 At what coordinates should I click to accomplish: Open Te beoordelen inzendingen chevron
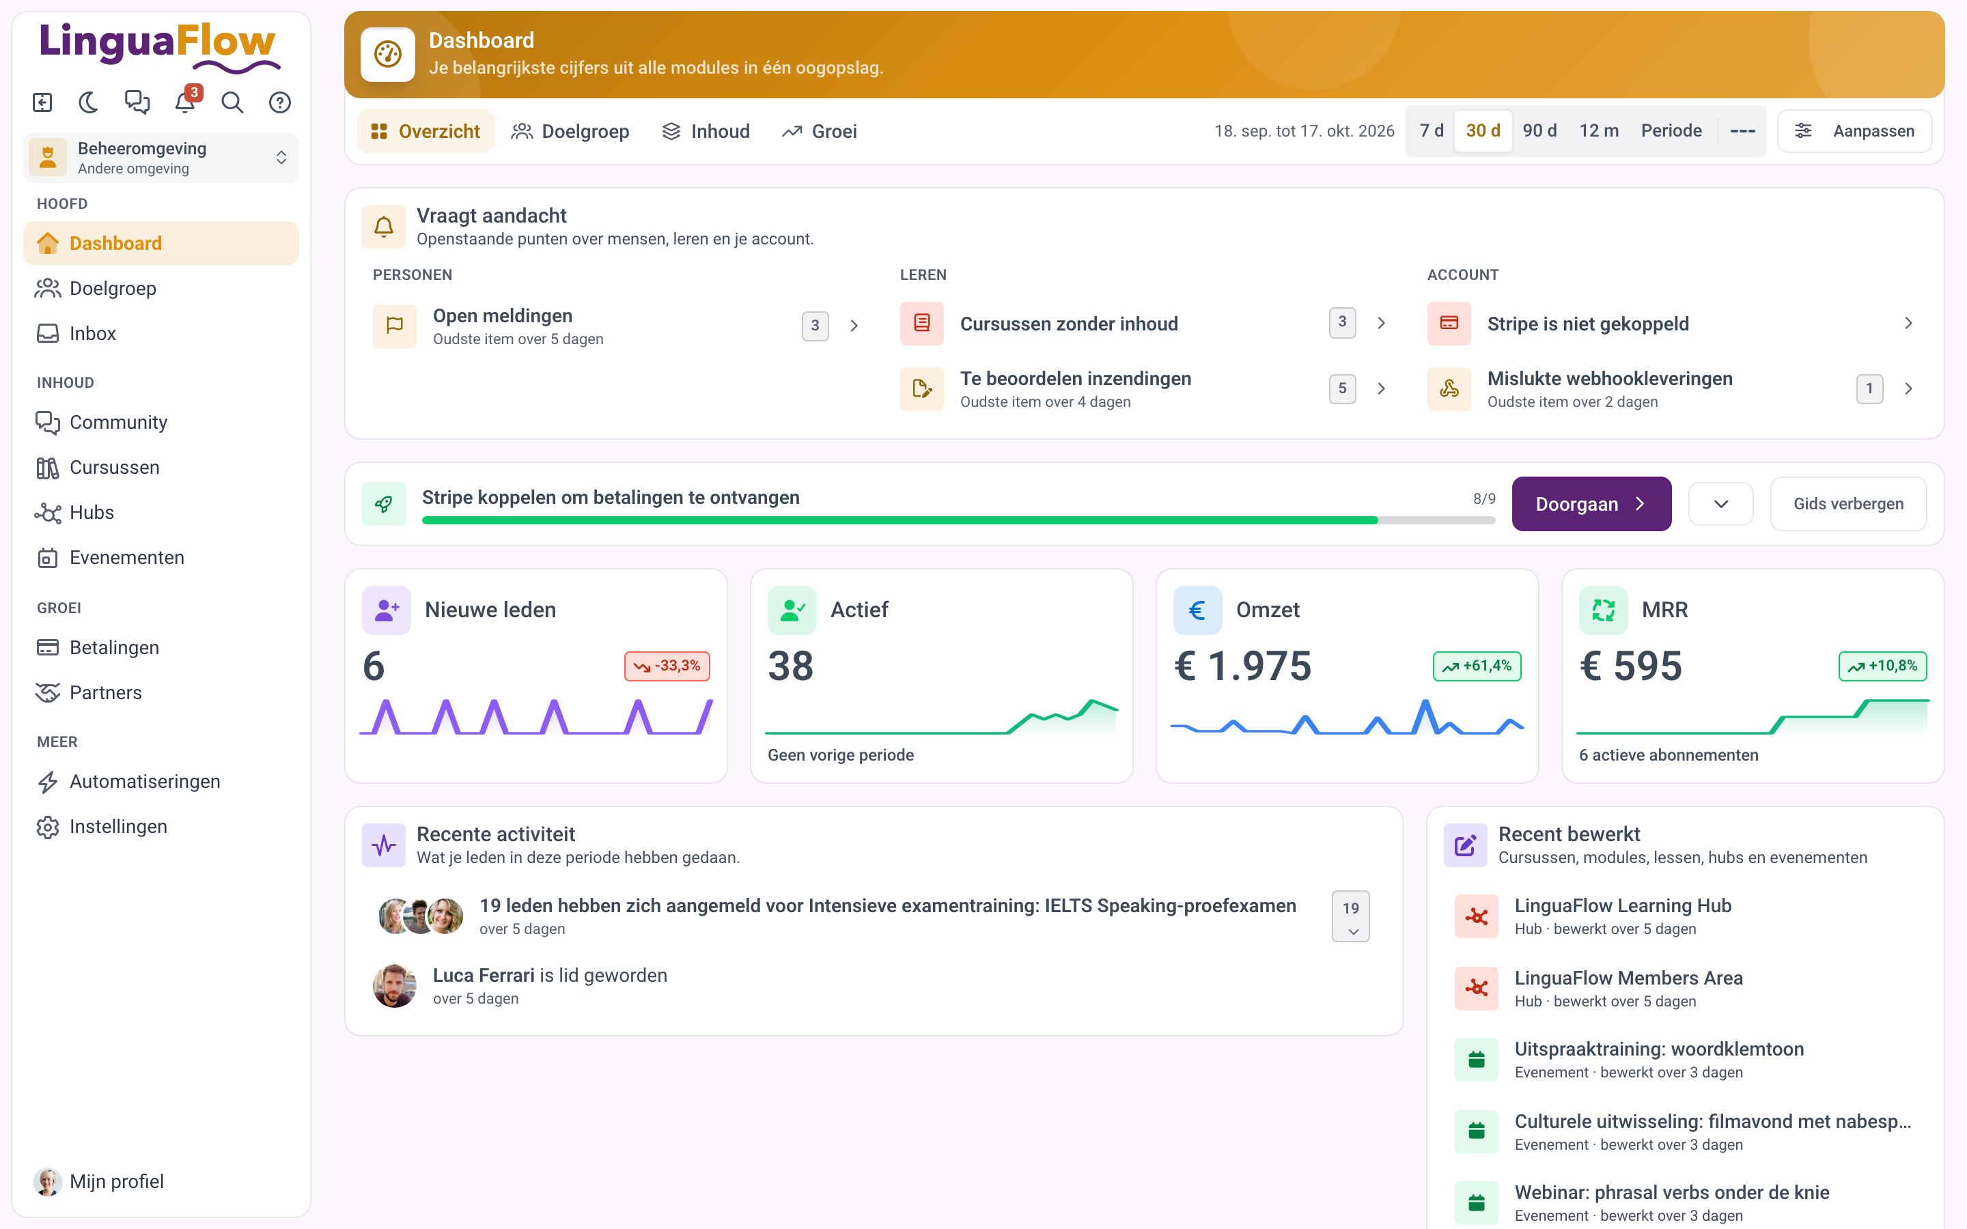click(1381, 389)
